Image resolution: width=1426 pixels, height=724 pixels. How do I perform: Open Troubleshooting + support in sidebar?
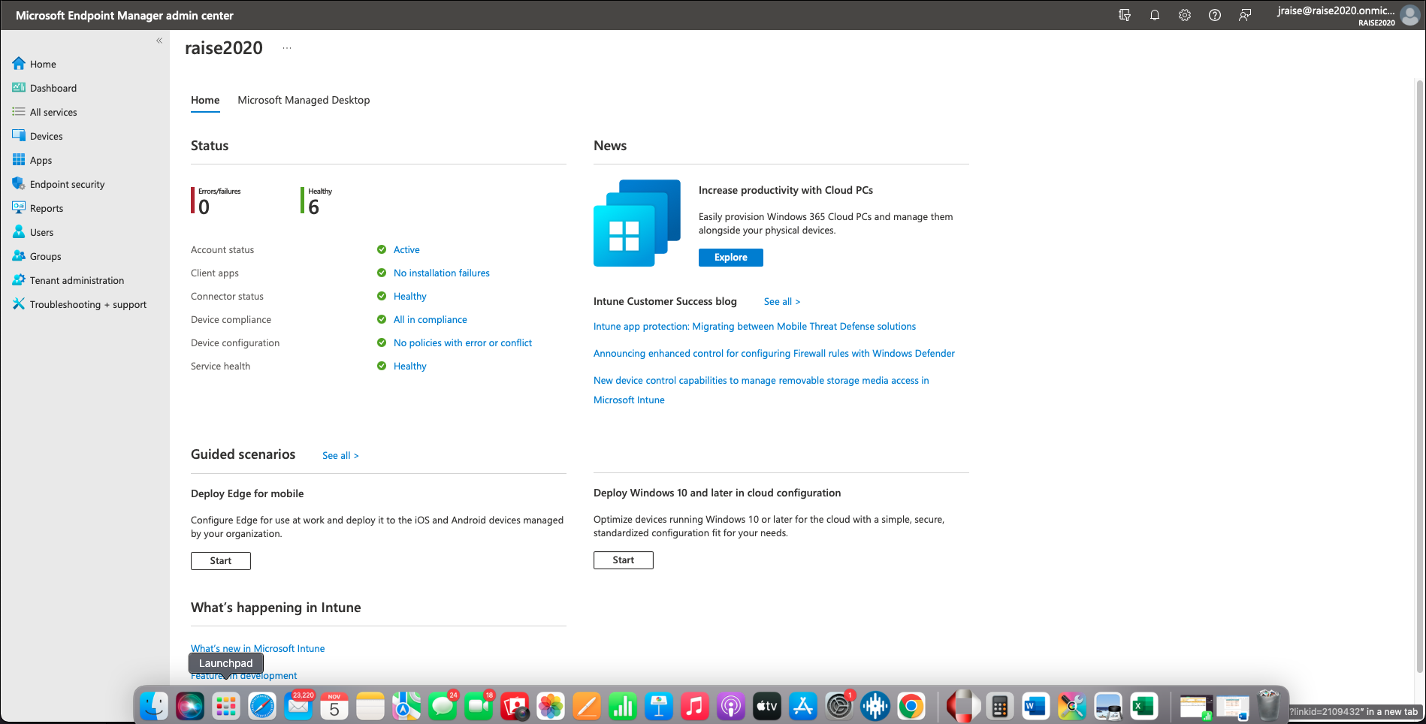(88, 304)
